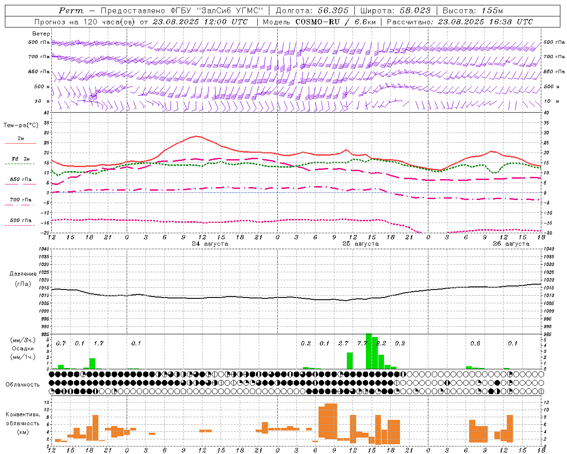Click the "Осадки" precipitation label

(x=23, y=348)
